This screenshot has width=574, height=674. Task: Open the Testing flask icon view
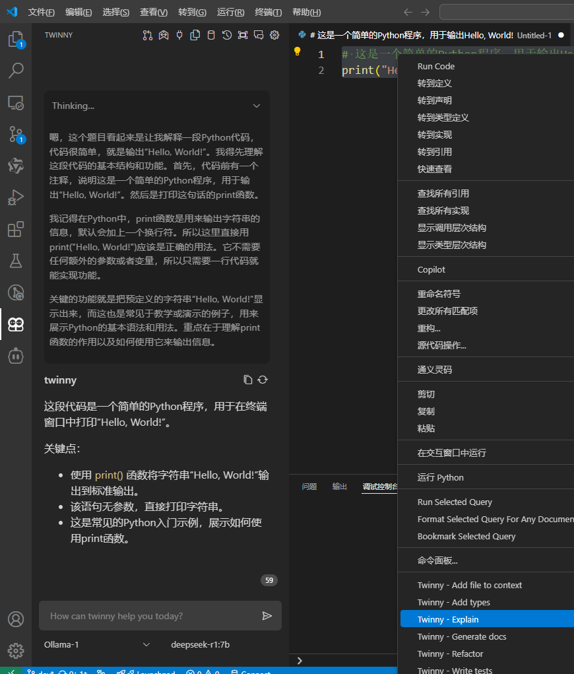click(x=16, y=261)
